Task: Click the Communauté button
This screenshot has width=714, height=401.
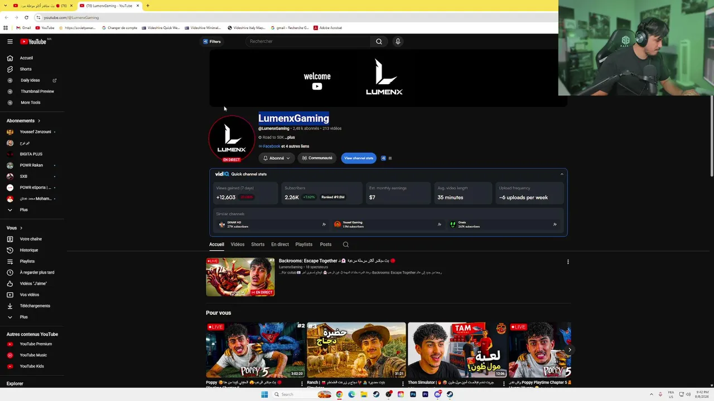Action: tap(317, 158)
